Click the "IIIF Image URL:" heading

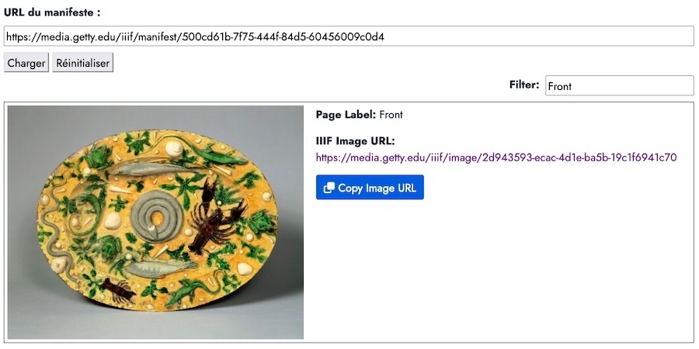(x=356, y=141)
